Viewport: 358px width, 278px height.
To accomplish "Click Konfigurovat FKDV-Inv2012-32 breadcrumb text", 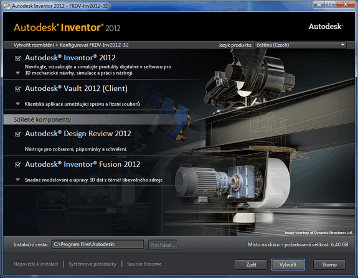I will tap(94, 45).
